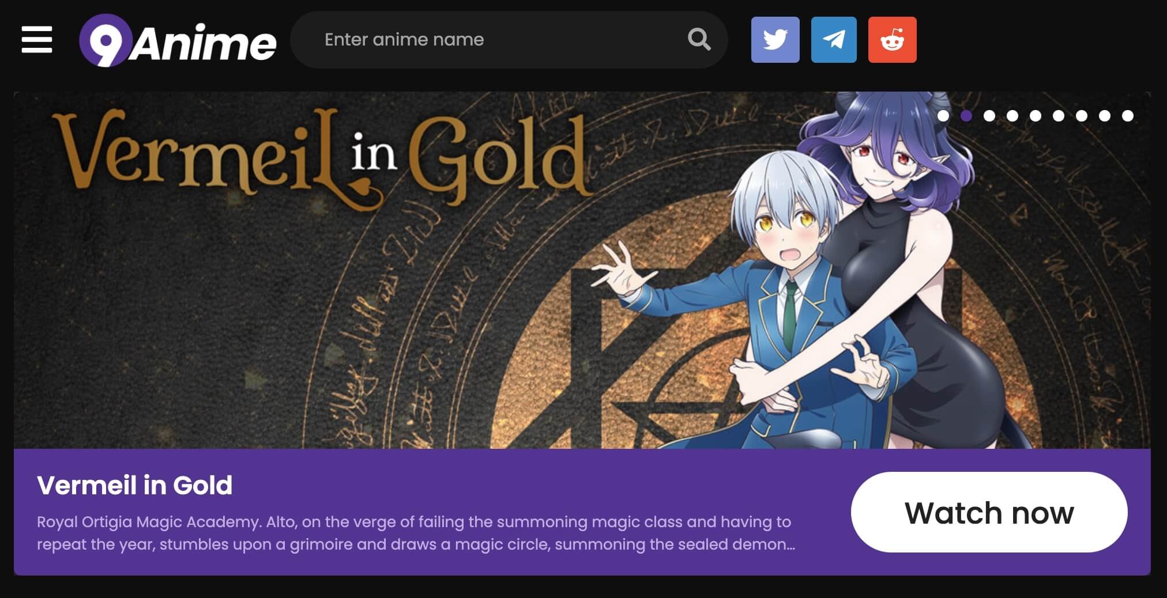
Task: Pick the eighth carousel slide dot
Action: click(x=1105, y=116)
